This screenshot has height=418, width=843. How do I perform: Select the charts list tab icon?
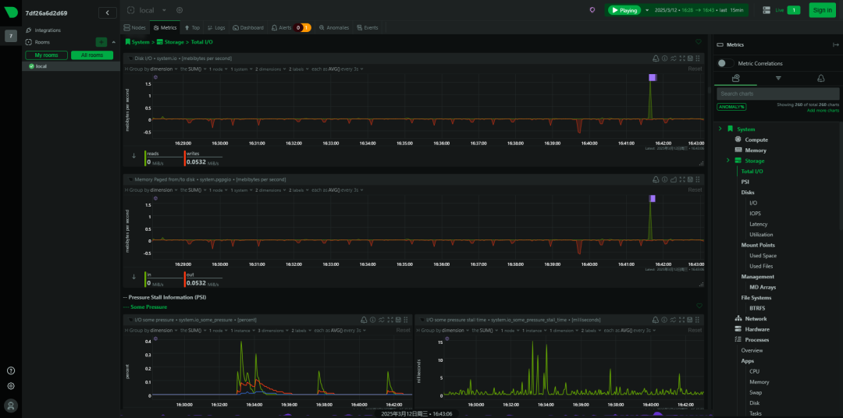coord(735,79)
